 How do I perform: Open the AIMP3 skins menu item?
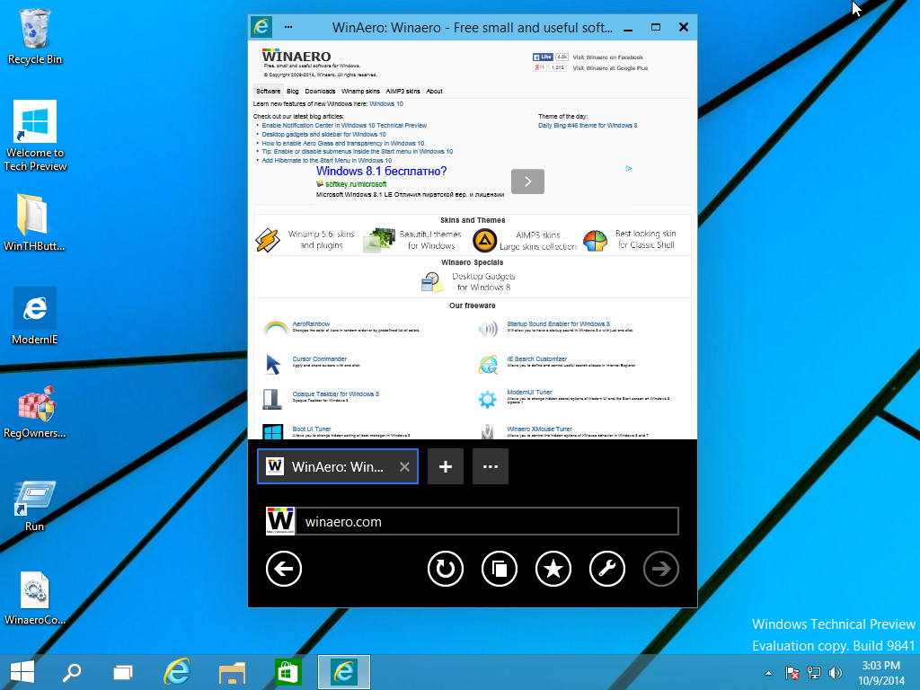point(402,91)
